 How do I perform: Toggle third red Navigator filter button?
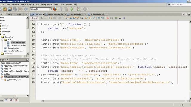16,100
